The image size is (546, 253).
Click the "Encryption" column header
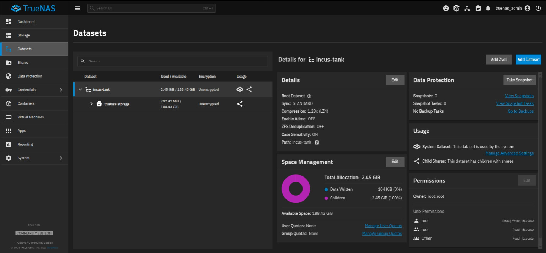coord(207,77)
